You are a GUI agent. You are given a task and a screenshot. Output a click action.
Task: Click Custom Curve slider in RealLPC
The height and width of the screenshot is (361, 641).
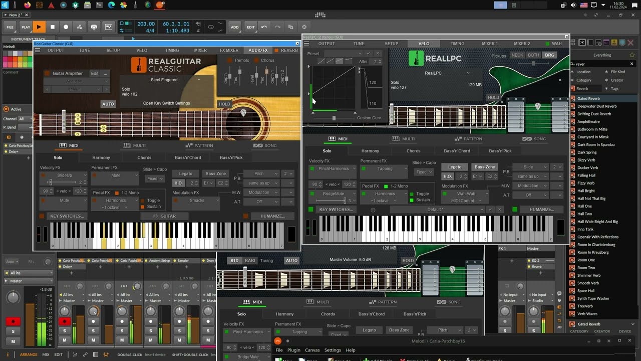coord(334,118)
